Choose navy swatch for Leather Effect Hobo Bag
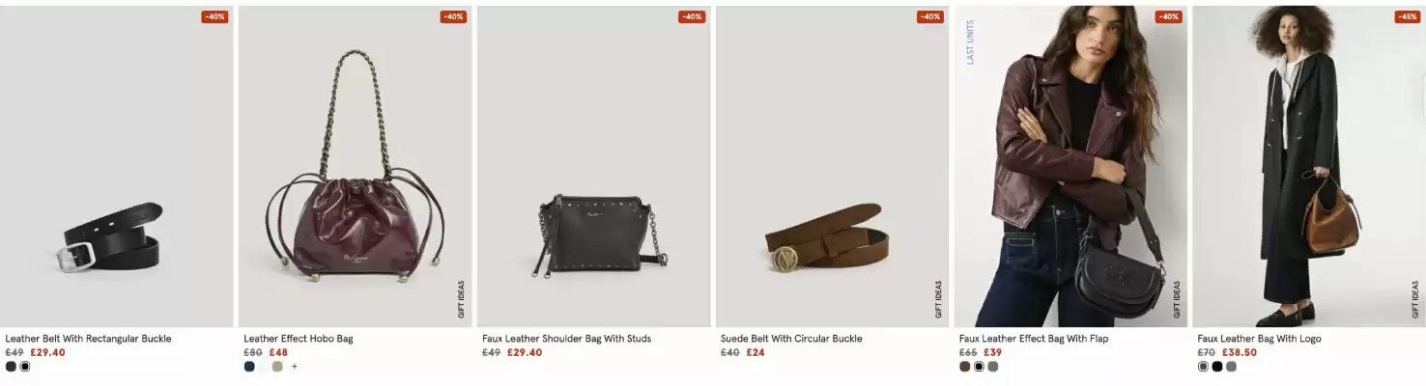 click(x=249, y=367)
